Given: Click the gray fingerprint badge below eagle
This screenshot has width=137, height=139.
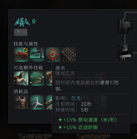Looking at the screenshot, I should click(x=21, y=32).
